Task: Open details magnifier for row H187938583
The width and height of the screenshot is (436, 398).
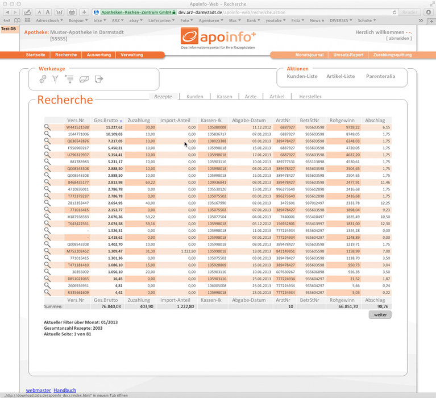Action: pos(47,217)
